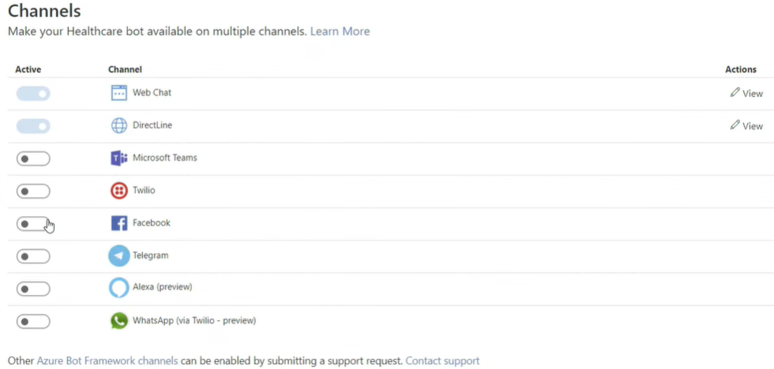Toggle the Twilio channel on
Screen dimensions: 774x369
pyautogui.click(x=33, y=191)
